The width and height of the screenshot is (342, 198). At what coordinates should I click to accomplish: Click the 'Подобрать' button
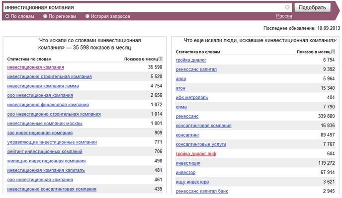[x=312, y=7]
